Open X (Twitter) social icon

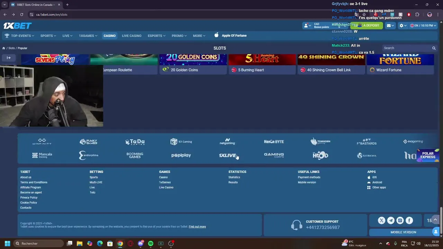pos(381,220)
